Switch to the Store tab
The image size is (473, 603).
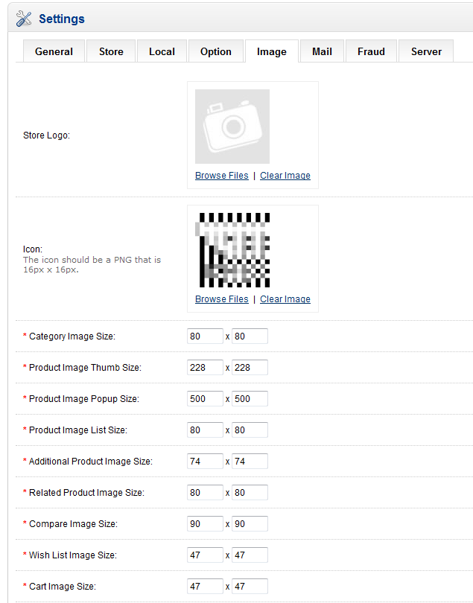[x=111, y=51]
